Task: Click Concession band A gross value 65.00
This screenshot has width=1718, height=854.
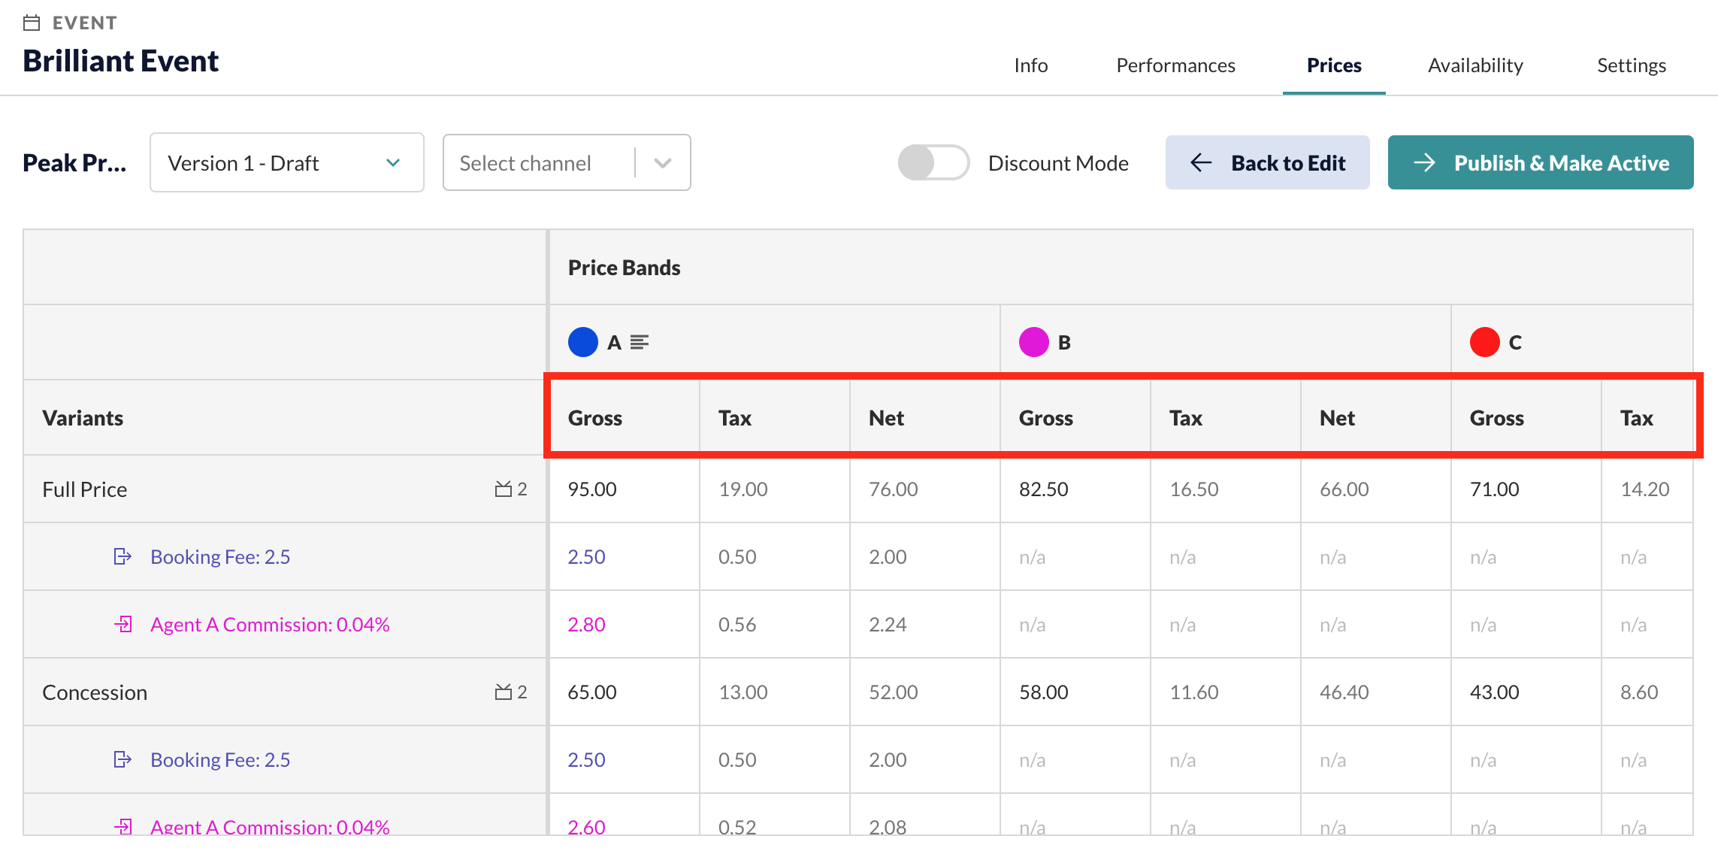Action: click(592, 692)
